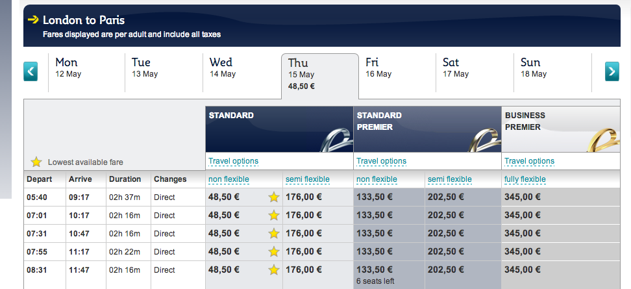The width and height of the screenshot is (631, 289).
Task: Select the Sat 17 May tab
Action: pyautogui.click(x=475, y=73)
